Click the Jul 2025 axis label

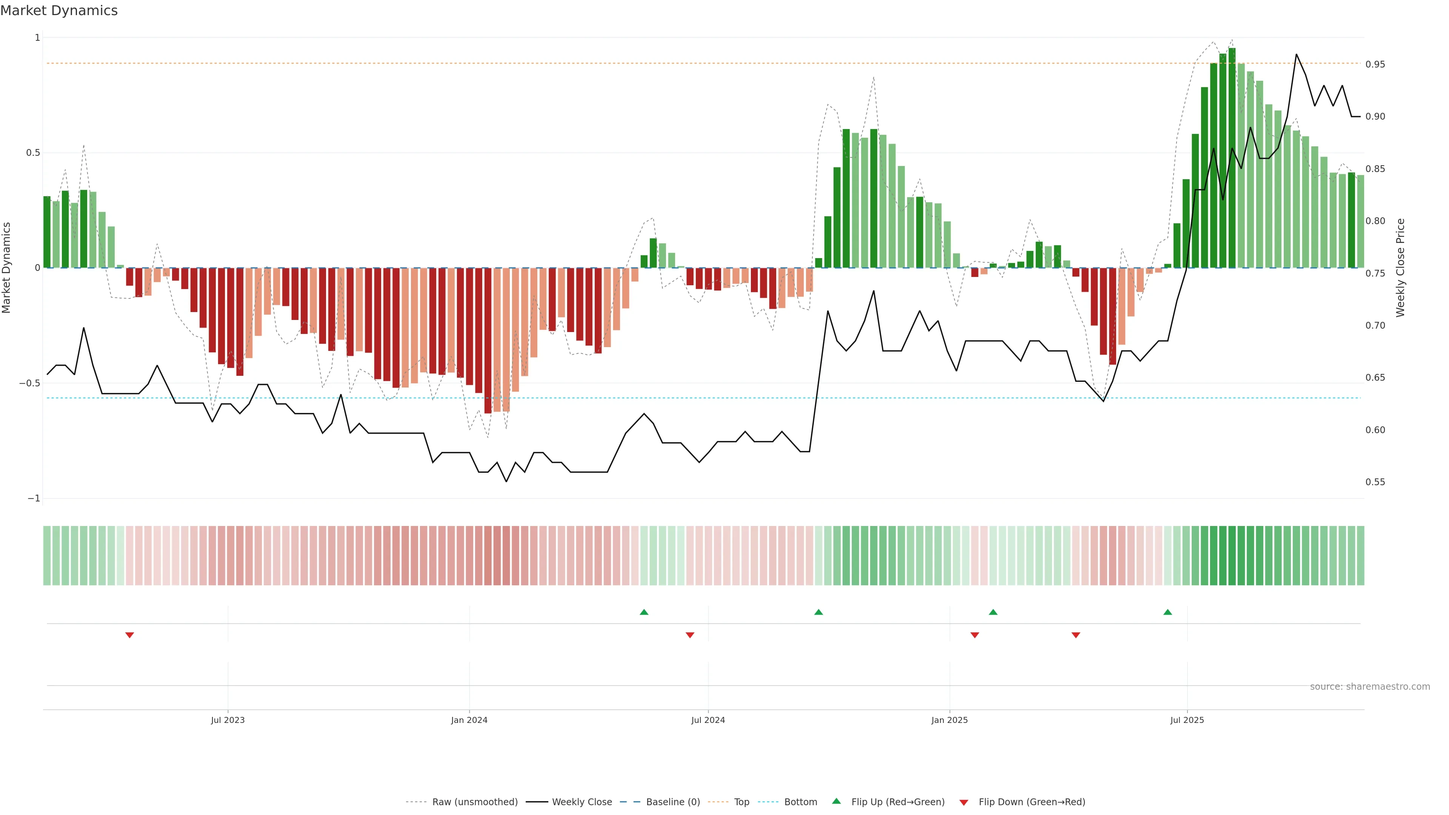[x=1187, y=720]
